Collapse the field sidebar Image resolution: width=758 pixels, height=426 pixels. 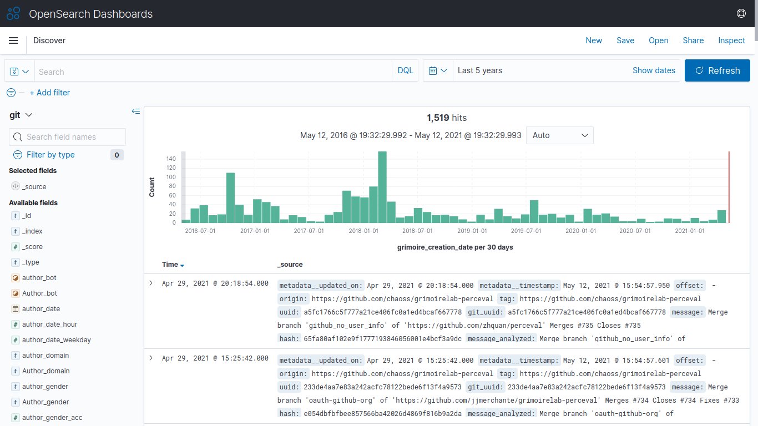tap(136, 111)
